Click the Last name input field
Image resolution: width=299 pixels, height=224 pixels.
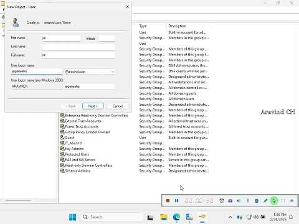(x=78, y=47)
